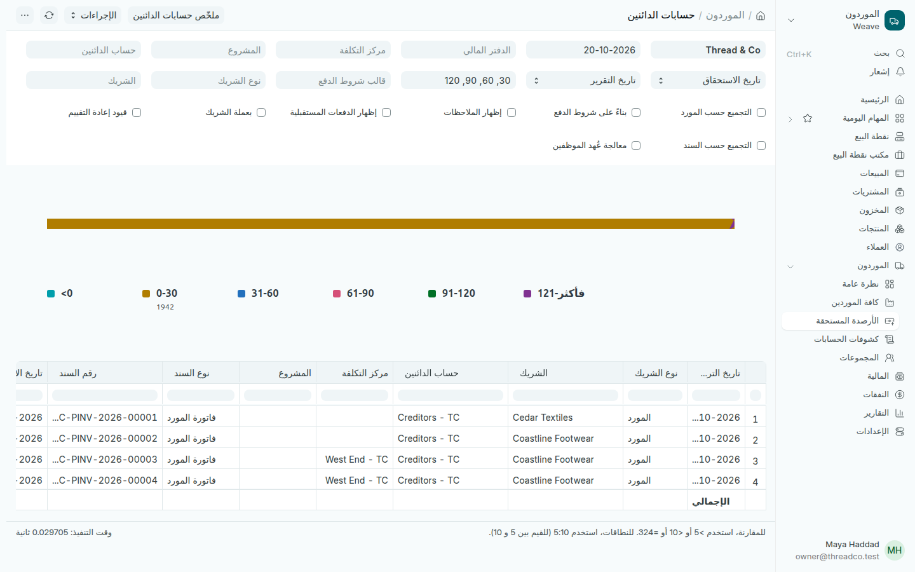915x572 pixels.
Task: Click the 31-60 blue legend swatch
Action: pyautogui.click(x=241, y=294)
